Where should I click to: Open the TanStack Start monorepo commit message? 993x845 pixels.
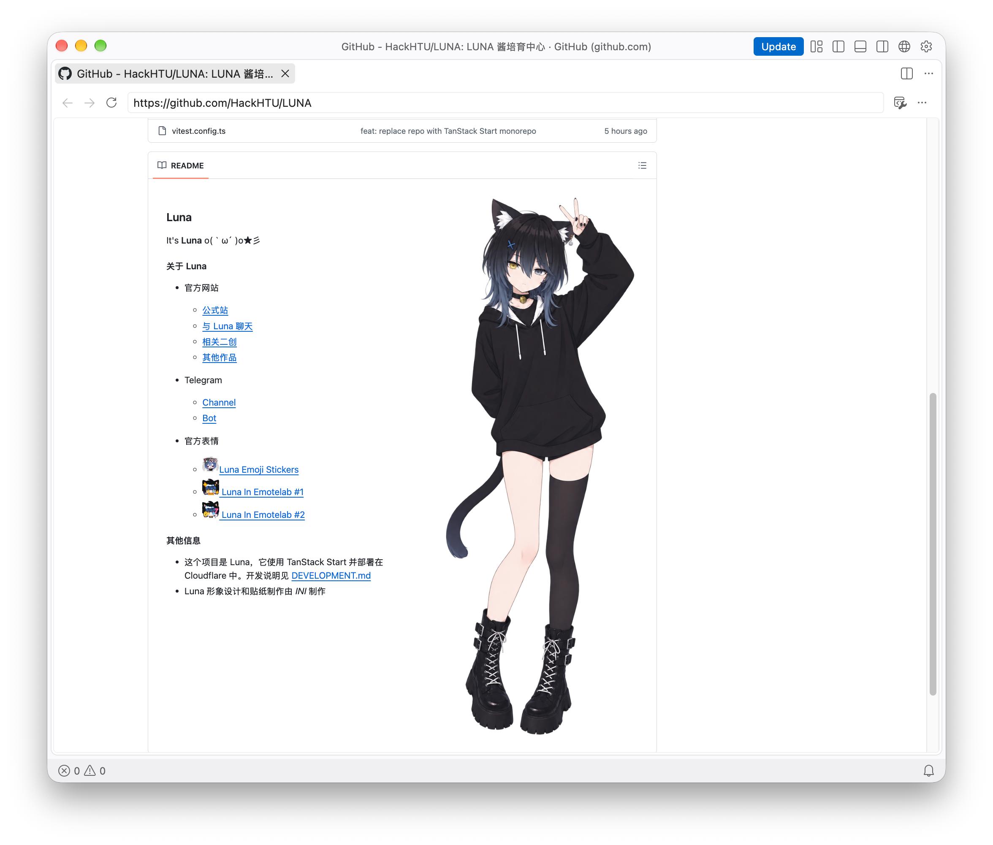point(448,131)
